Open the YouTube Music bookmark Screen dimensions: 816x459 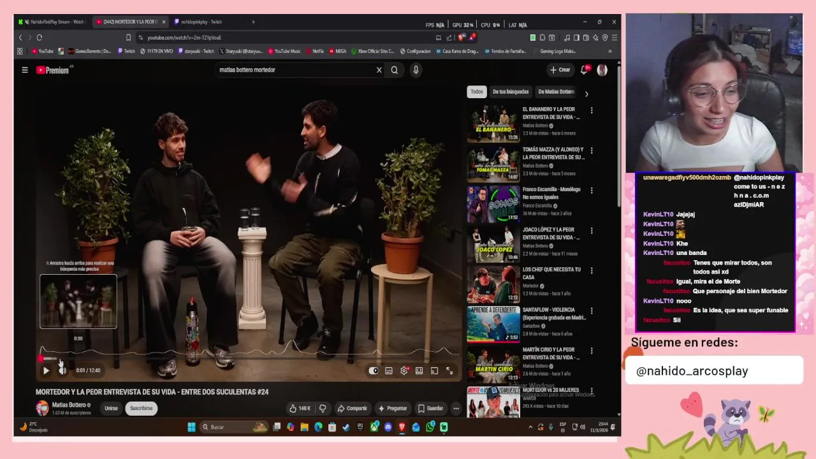pos(284,51)
